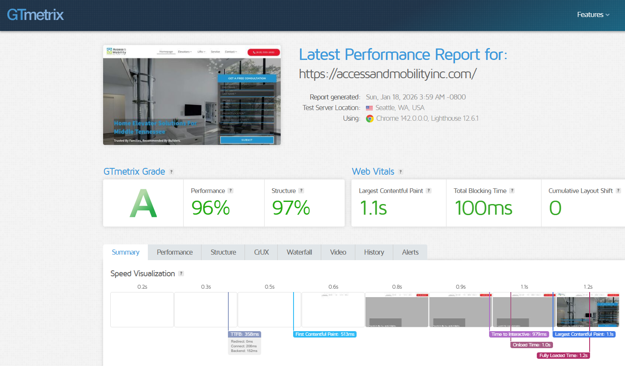The width and height of the screenshot is (625, 366).
Task: Click the GTmetrix logo
Action: click(35, 15)
